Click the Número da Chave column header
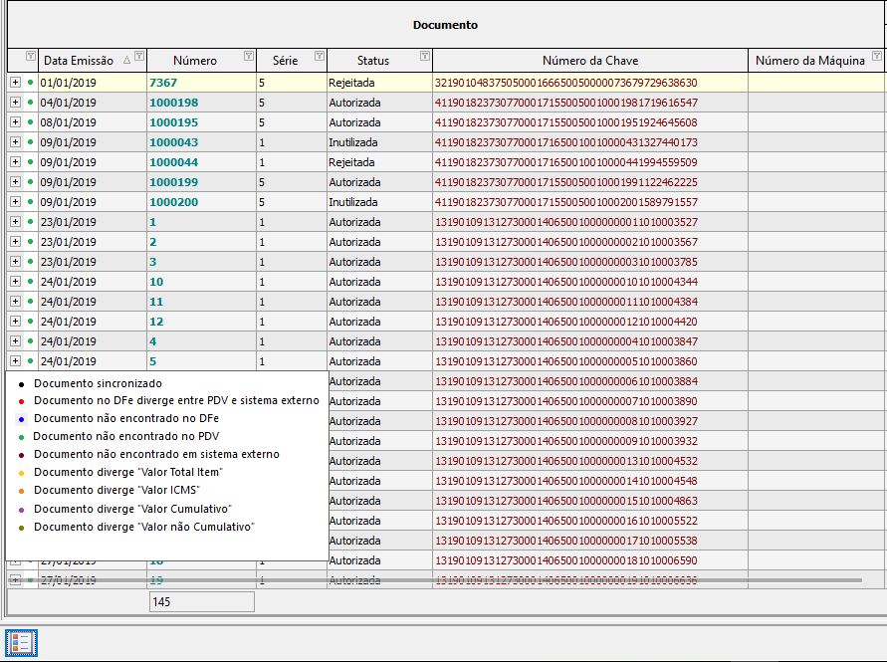 point(590,61)
